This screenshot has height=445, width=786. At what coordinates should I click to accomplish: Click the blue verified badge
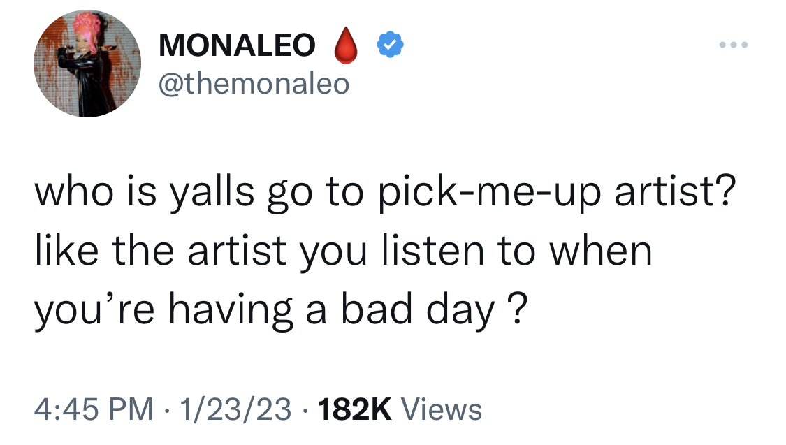coord(390,45)
